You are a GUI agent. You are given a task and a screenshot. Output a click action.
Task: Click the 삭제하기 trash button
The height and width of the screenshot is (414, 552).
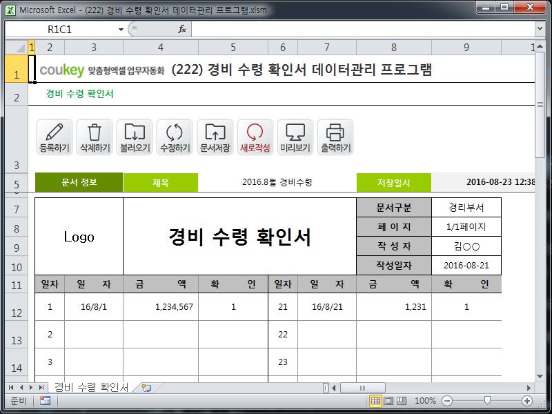click(95, 137)
